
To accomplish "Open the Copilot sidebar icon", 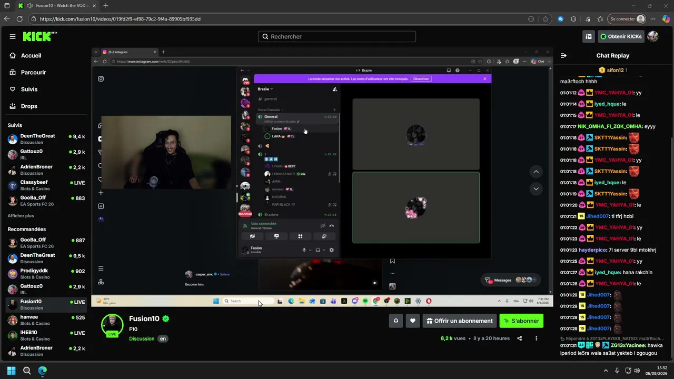I will coord(666,19).
